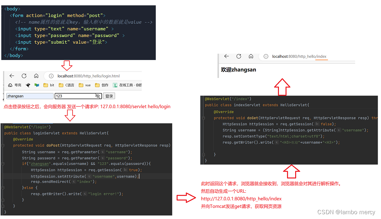Image resolution: width=381 pixels, height=219 pixels.
Task: Click the input type="text" username line
Action: [64, 29]
